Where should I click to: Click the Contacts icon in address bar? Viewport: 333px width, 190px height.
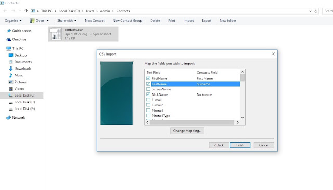click(33, 11)
